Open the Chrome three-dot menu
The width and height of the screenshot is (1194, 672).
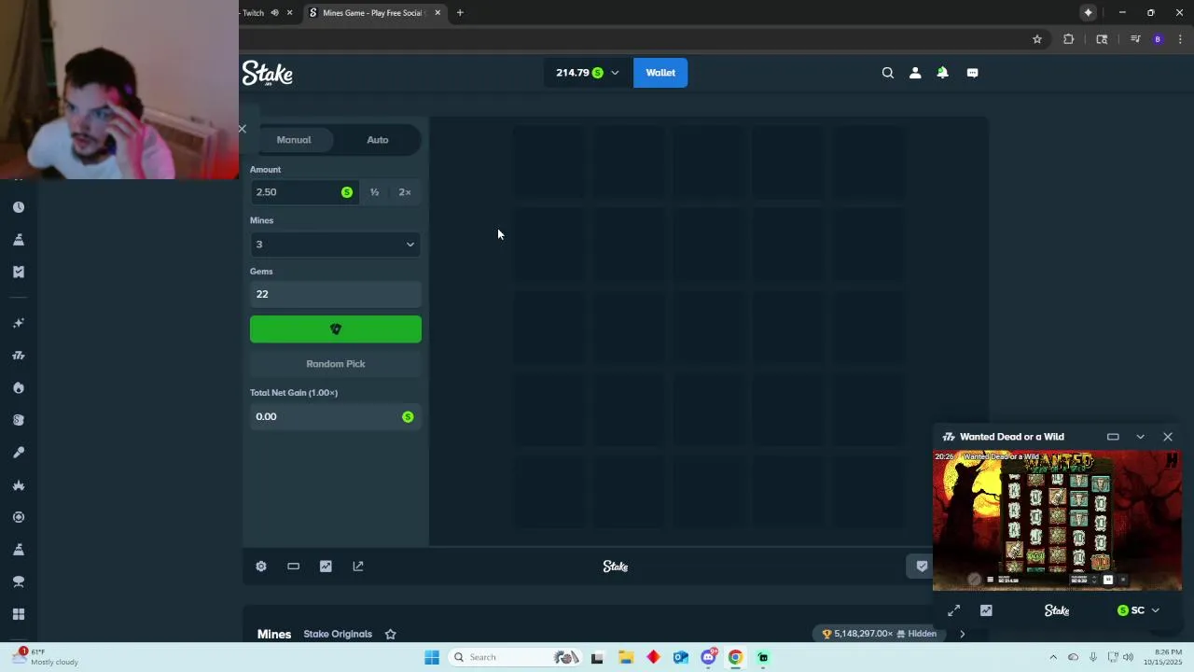pyautogui.click(x=1181, y=39)
